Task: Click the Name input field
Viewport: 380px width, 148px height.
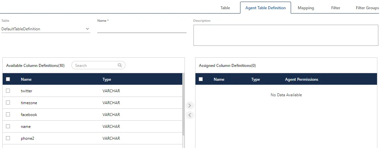Action: pyautogui.click(x=142, y=29)
